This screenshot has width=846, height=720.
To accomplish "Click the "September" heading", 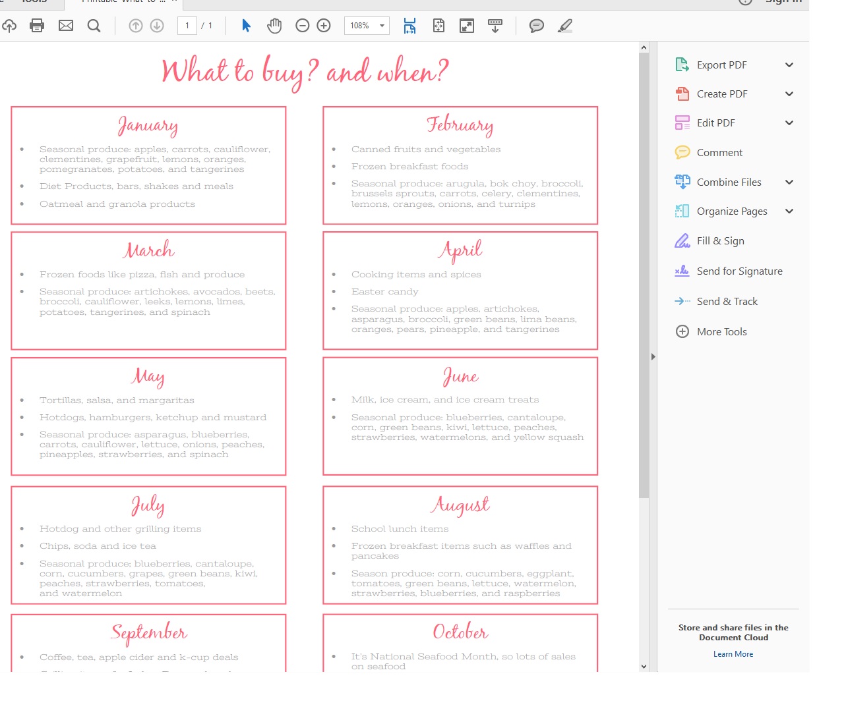I will 149,632.
